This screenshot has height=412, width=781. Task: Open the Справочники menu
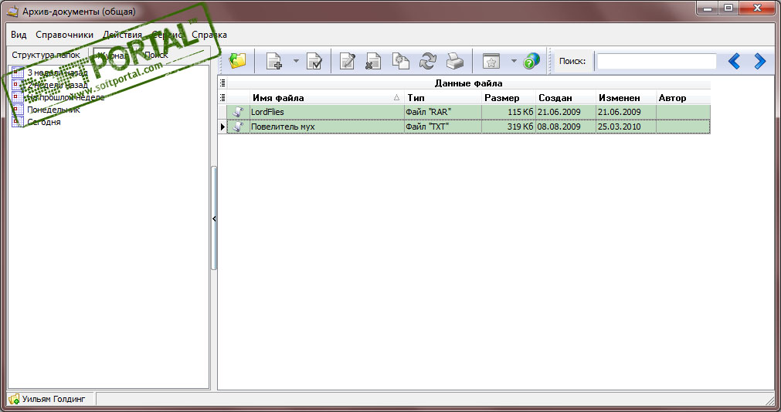click(x=64, y=35)
